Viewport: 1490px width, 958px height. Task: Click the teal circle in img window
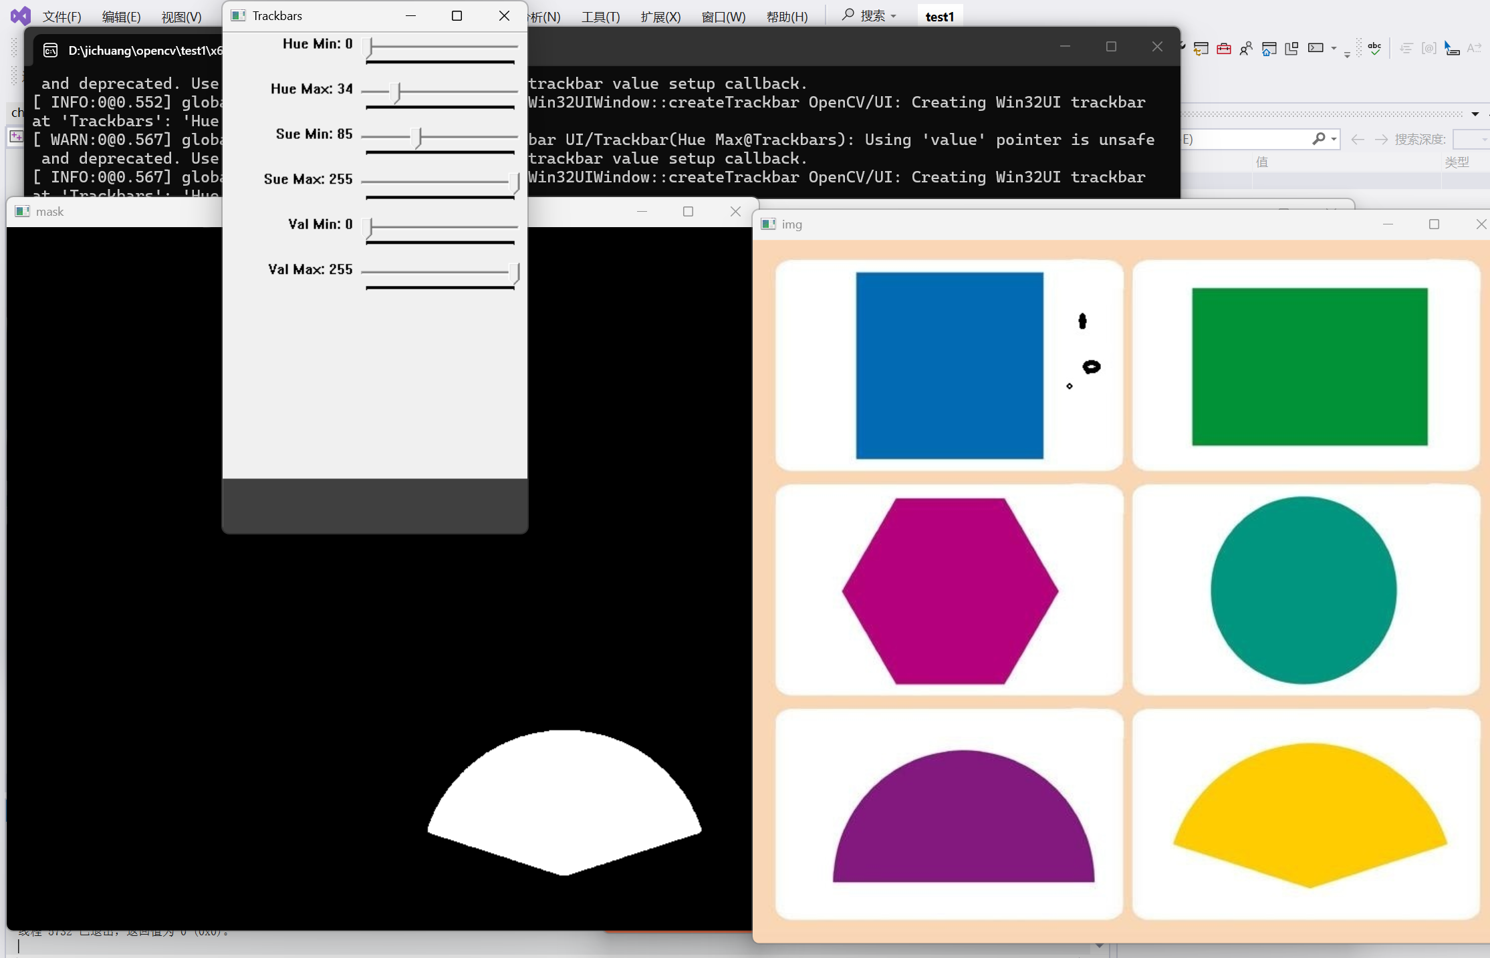[x=1303, y=590]
